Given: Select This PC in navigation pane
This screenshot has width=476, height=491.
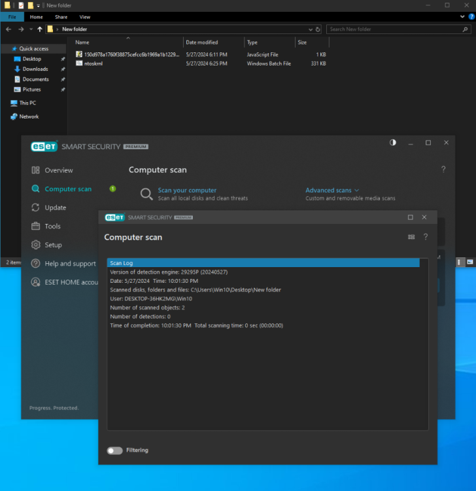Looking at the screenshot, I should click(x=27, y=103).
